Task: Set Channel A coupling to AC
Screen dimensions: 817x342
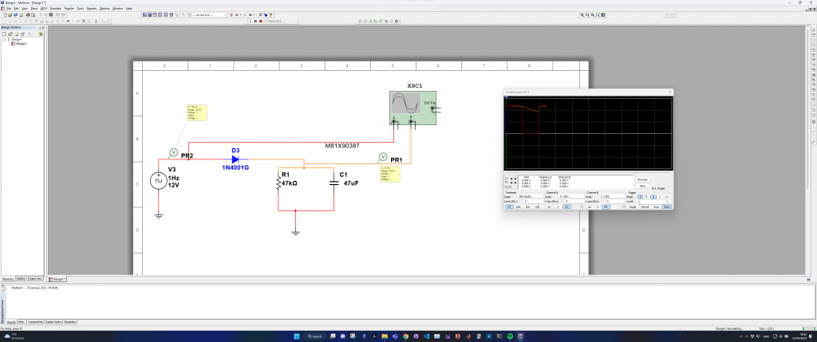Action: tap(549, 206)
